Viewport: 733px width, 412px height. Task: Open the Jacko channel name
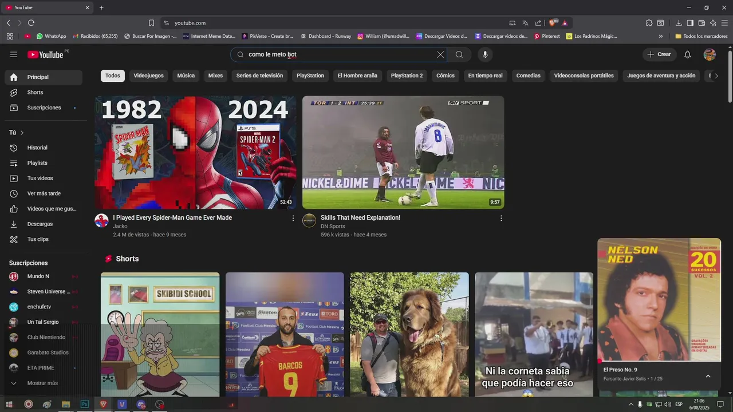pyautogui.click(x=120, y=227)
